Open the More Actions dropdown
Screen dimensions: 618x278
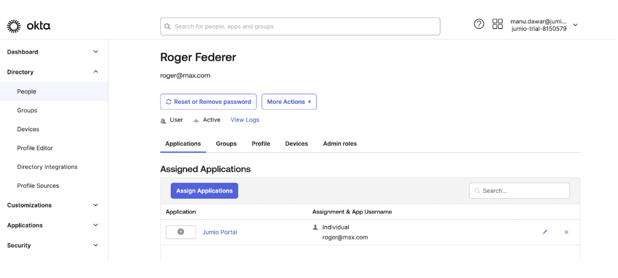click(x=289, y=102)
